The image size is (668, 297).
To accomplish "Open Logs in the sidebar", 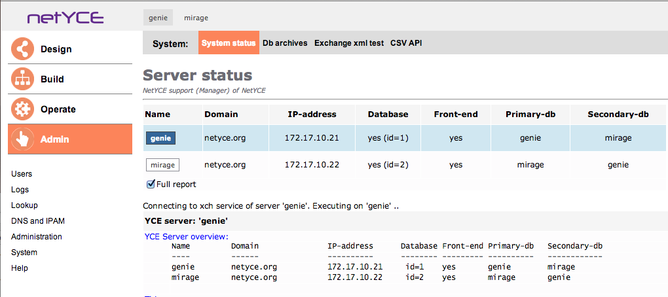I will (20, 190).
